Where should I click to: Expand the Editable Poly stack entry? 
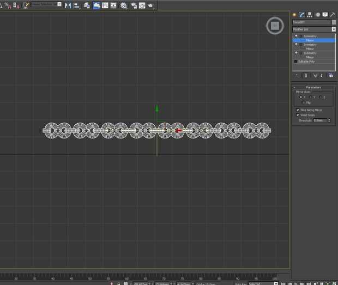click(295, 62)
